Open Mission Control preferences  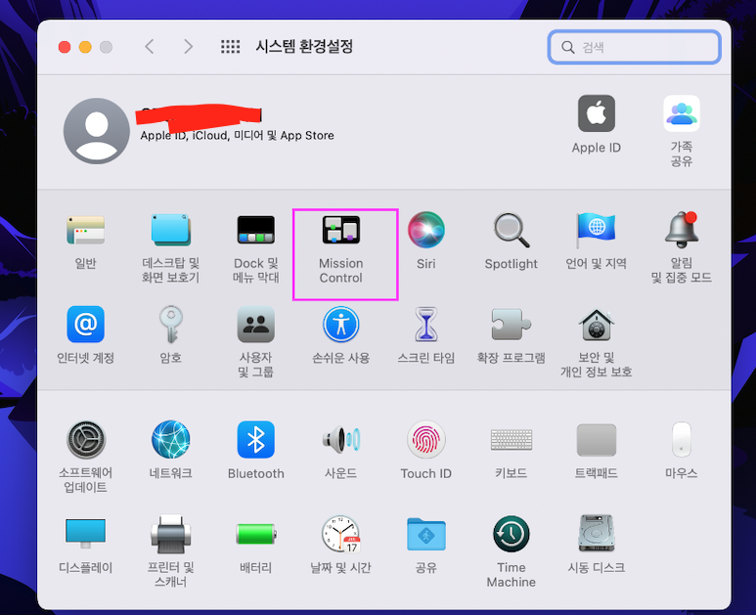[341, 231]
